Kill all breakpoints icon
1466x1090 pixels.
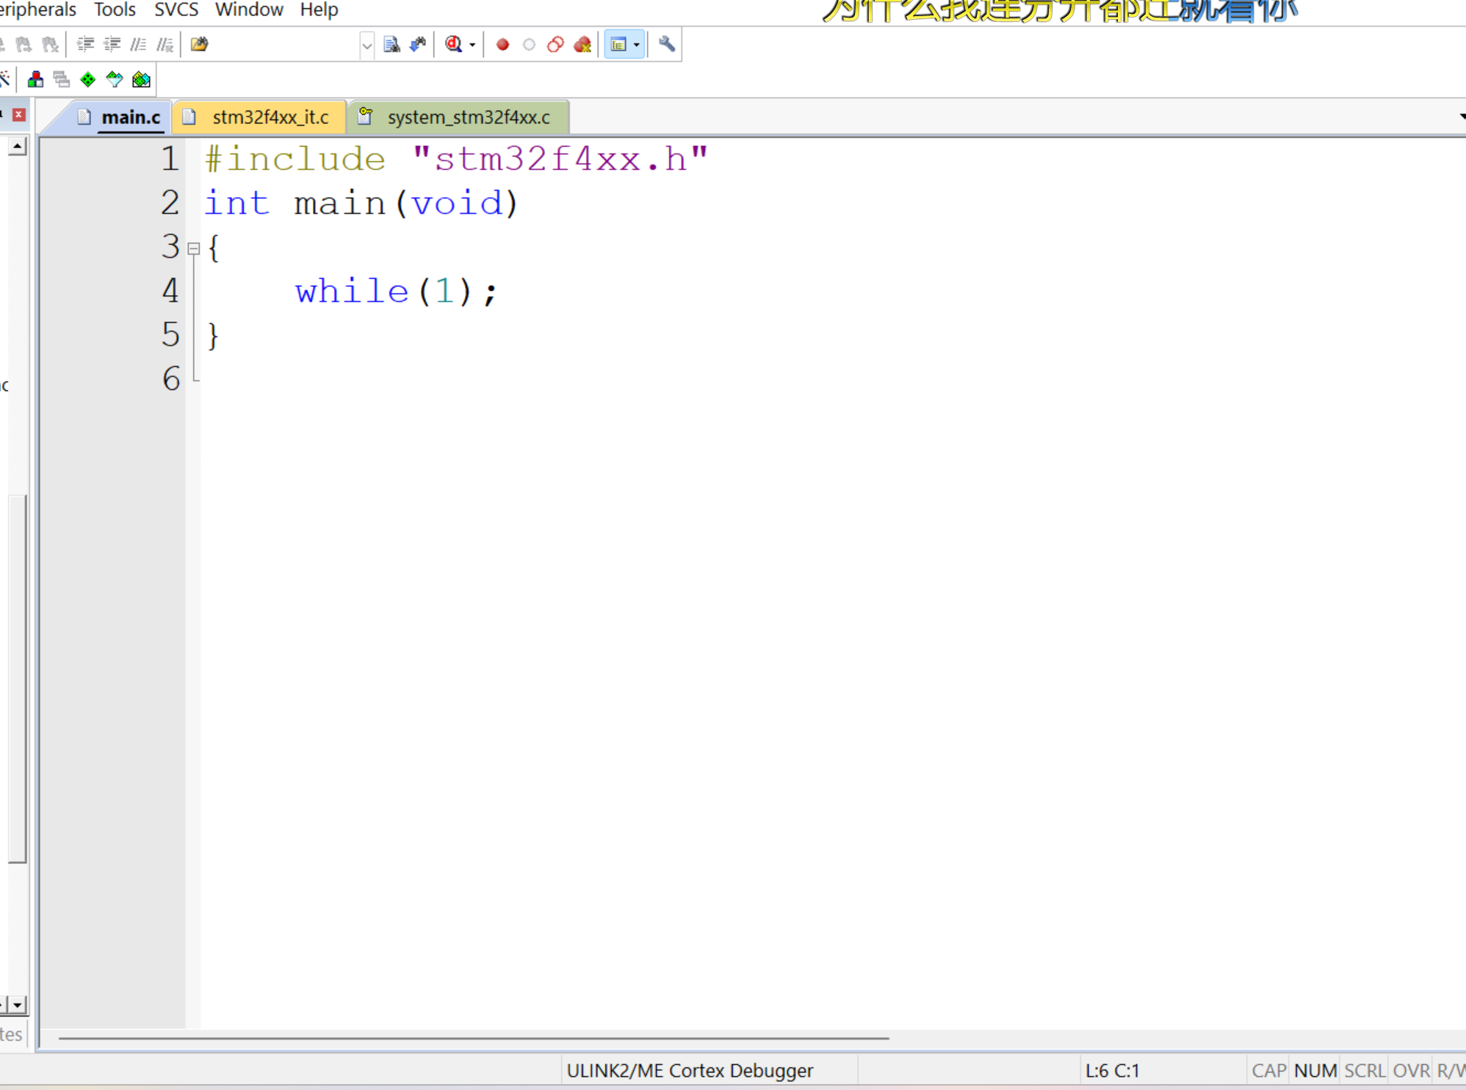click(582, 45)
